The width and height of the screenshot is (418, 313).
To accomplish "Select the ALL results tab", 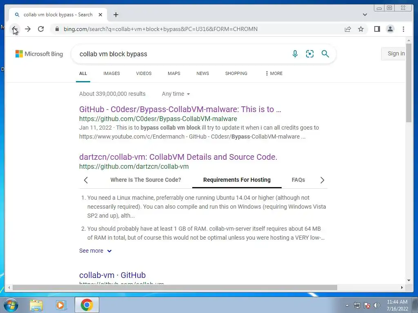I will pyautogui.click(x=83, y=73).
